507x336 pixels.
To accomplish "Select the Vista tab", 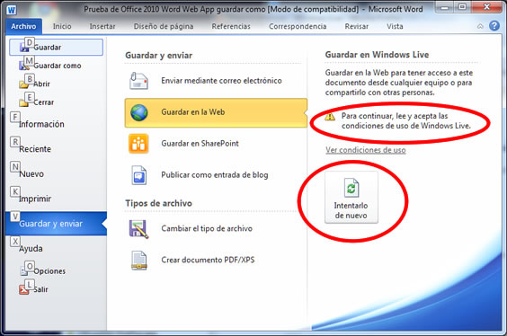I will click(395, 26).
